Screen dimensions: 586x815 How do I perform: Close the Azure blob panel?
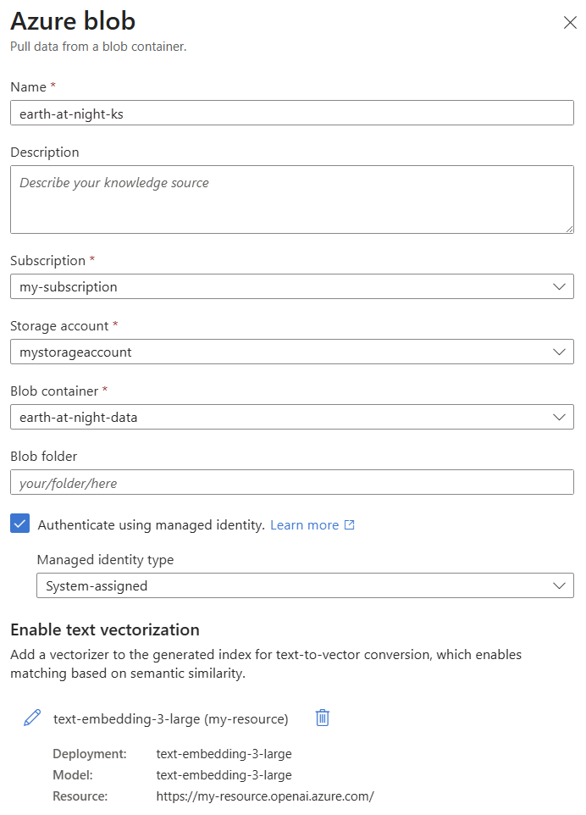pos(570,23)
